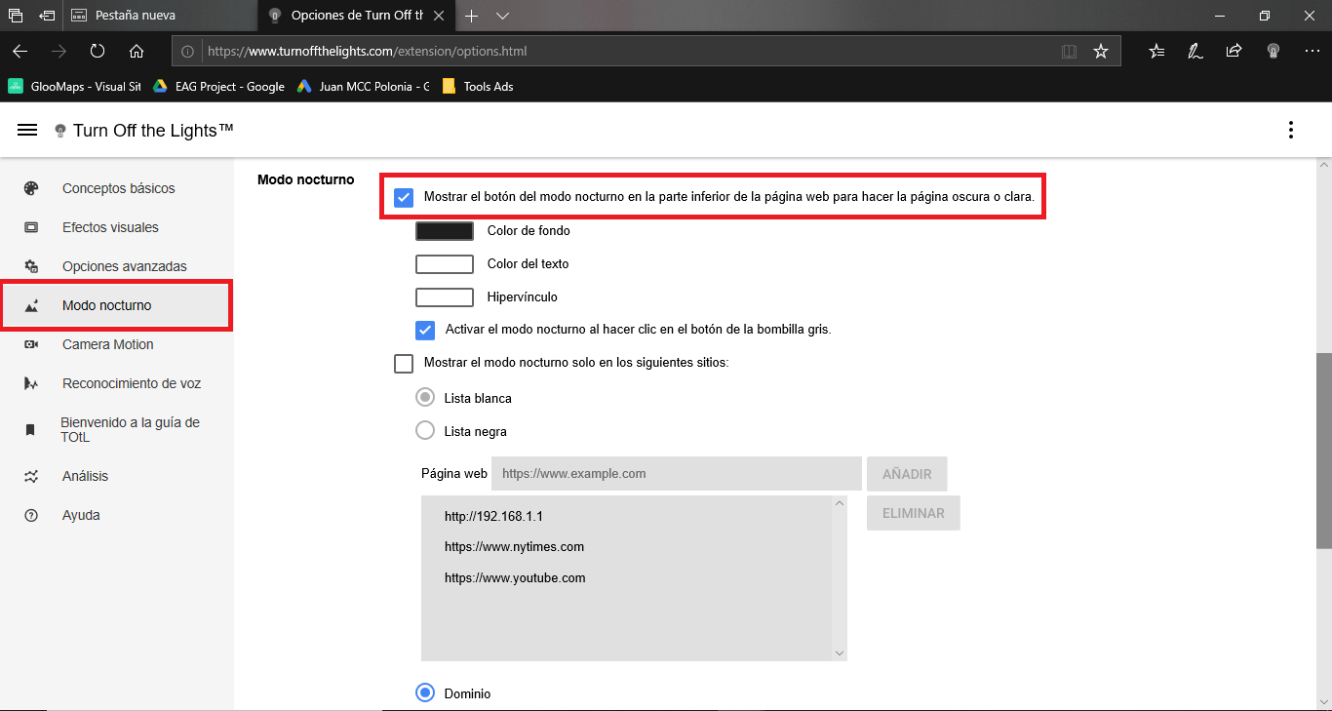Click the AÑADIR button

907,474
